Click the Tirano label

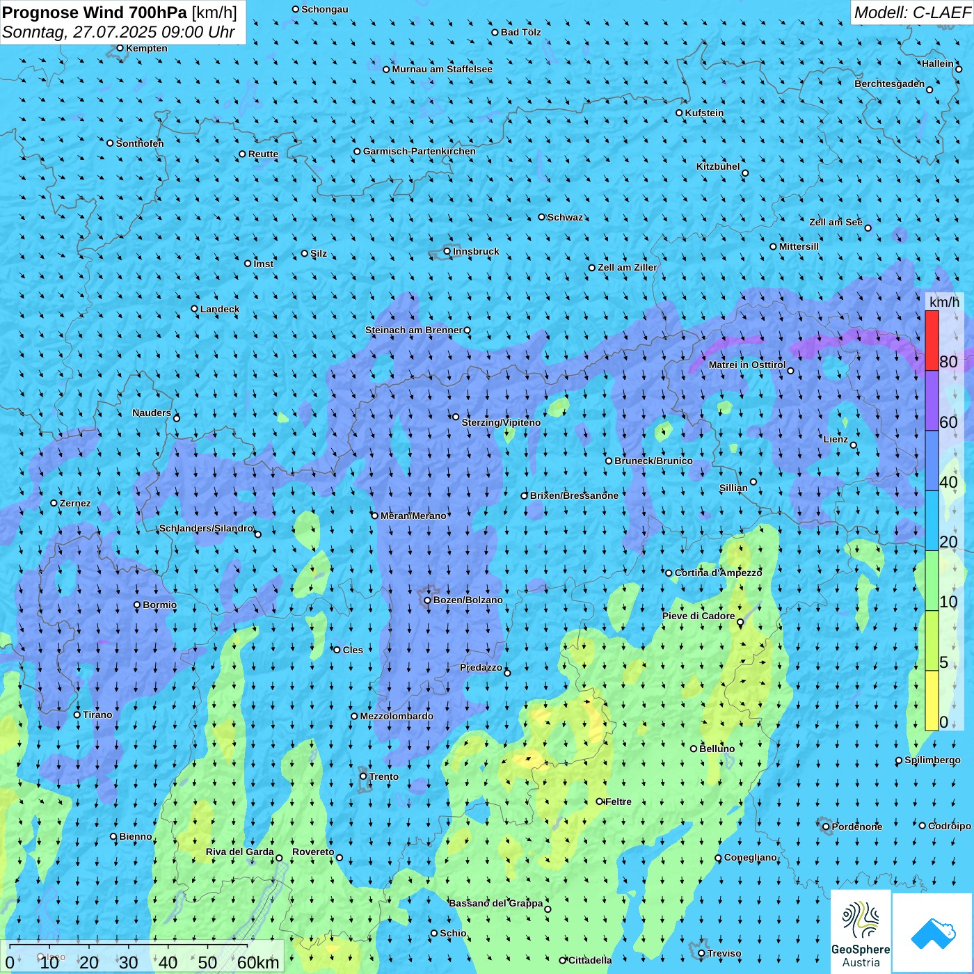pyautogui.click(x=97, y=714)
